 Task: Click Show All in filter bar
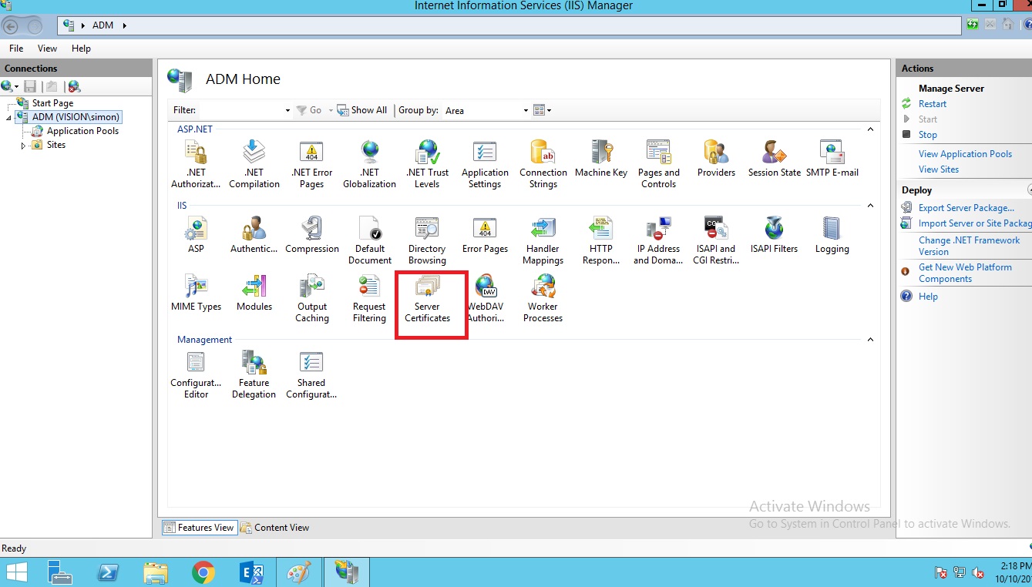pyautogui.click(x=362, y=110)
